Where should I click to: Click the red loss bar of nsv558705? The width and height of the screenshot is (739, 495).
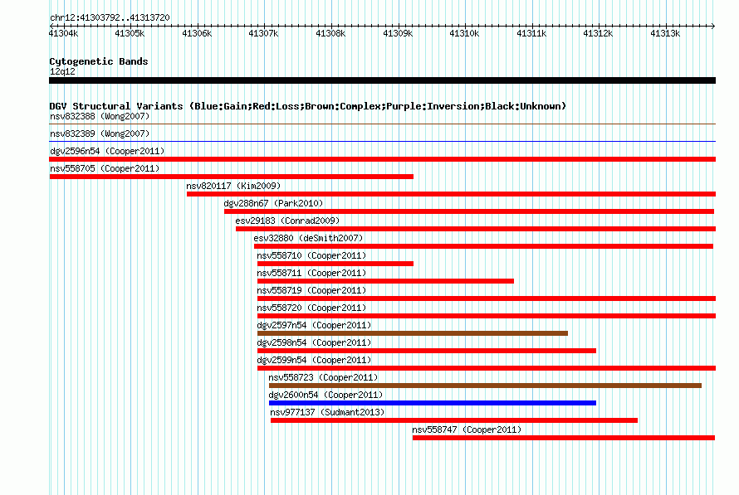click(232, 177)
